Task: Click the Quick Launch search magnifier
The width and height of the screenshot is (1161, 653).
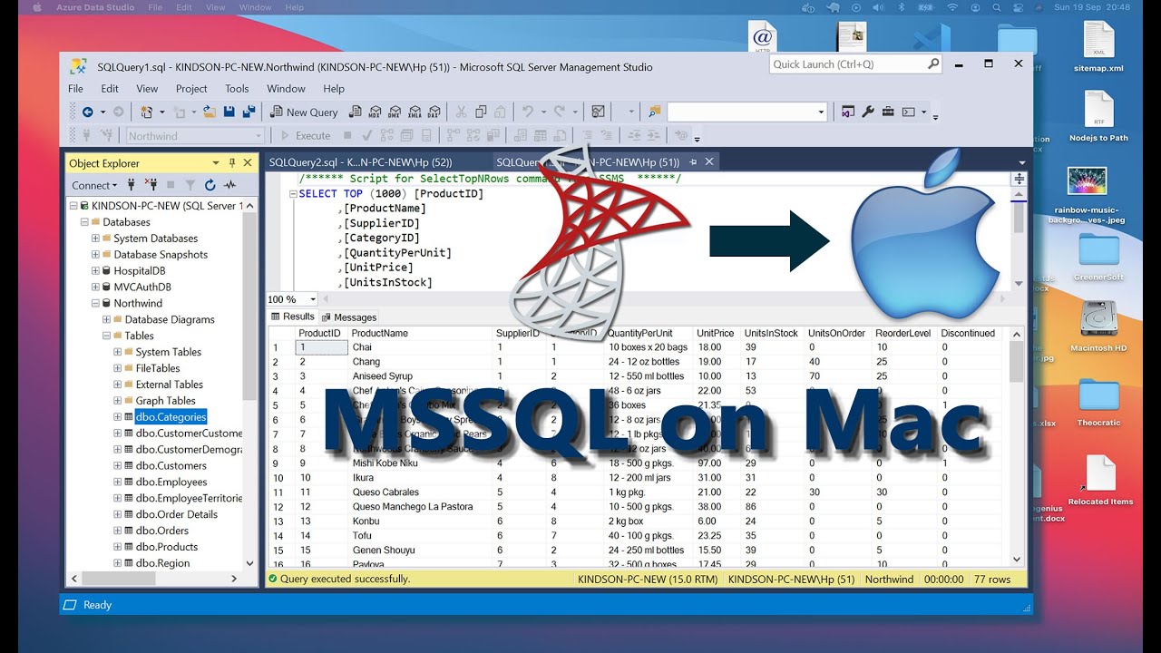Action: click(x=933, y=64)
